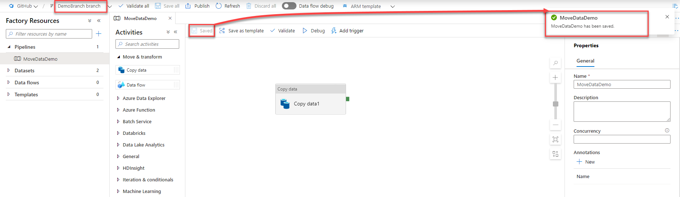
Task: Expand the Azure Data Explorer activities group
Action: tap(118, 98)
